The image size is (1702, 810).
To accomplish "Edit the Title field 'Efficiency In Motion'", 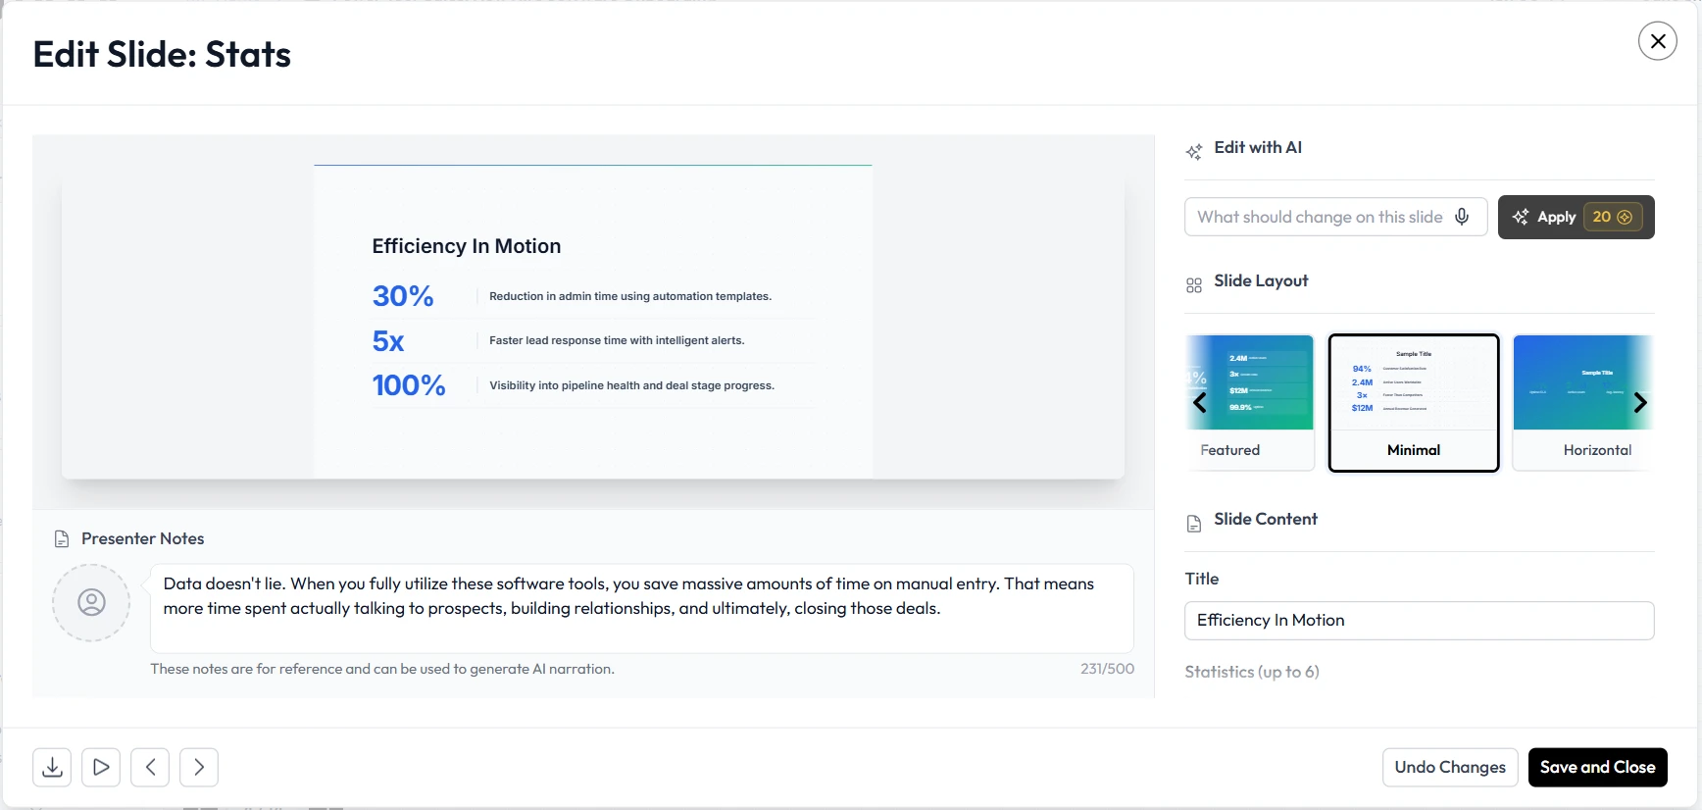I will (x=1420, y=621).
